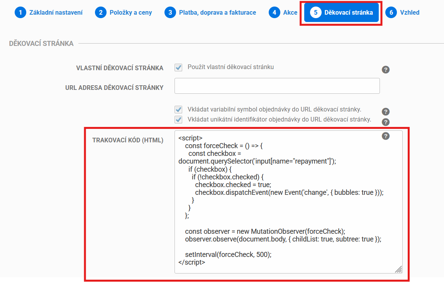
Task: Click the DĚKOVACÍ STRÁNKA section heading
Action: pos(41,44)
